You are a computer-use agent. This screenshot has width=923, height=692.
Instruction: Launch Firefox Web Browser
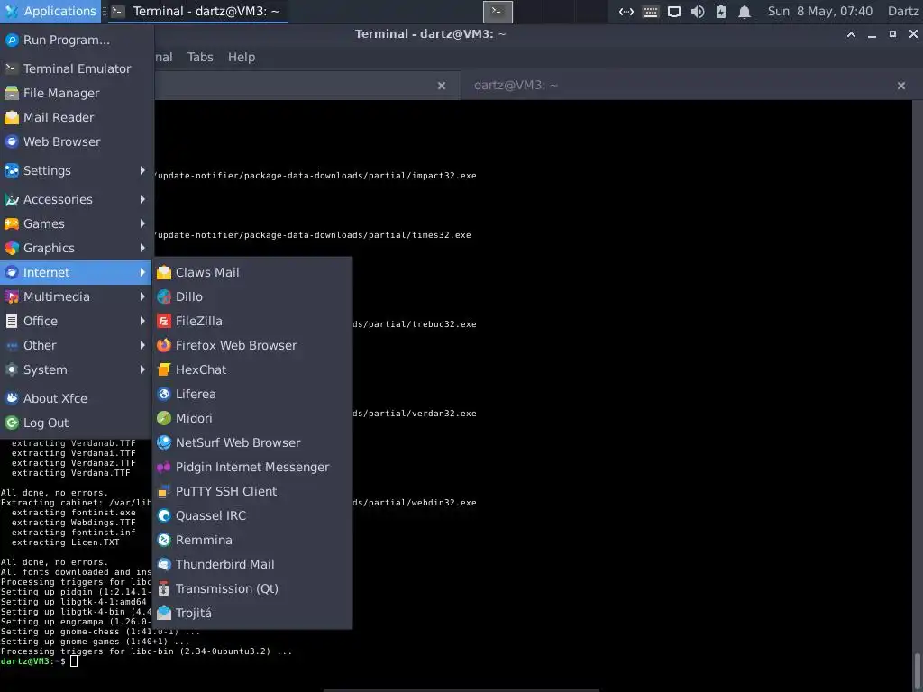click(252, 345)
